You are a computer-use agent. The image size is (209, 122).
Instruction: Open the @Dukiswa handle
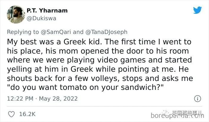click(41, 18)
